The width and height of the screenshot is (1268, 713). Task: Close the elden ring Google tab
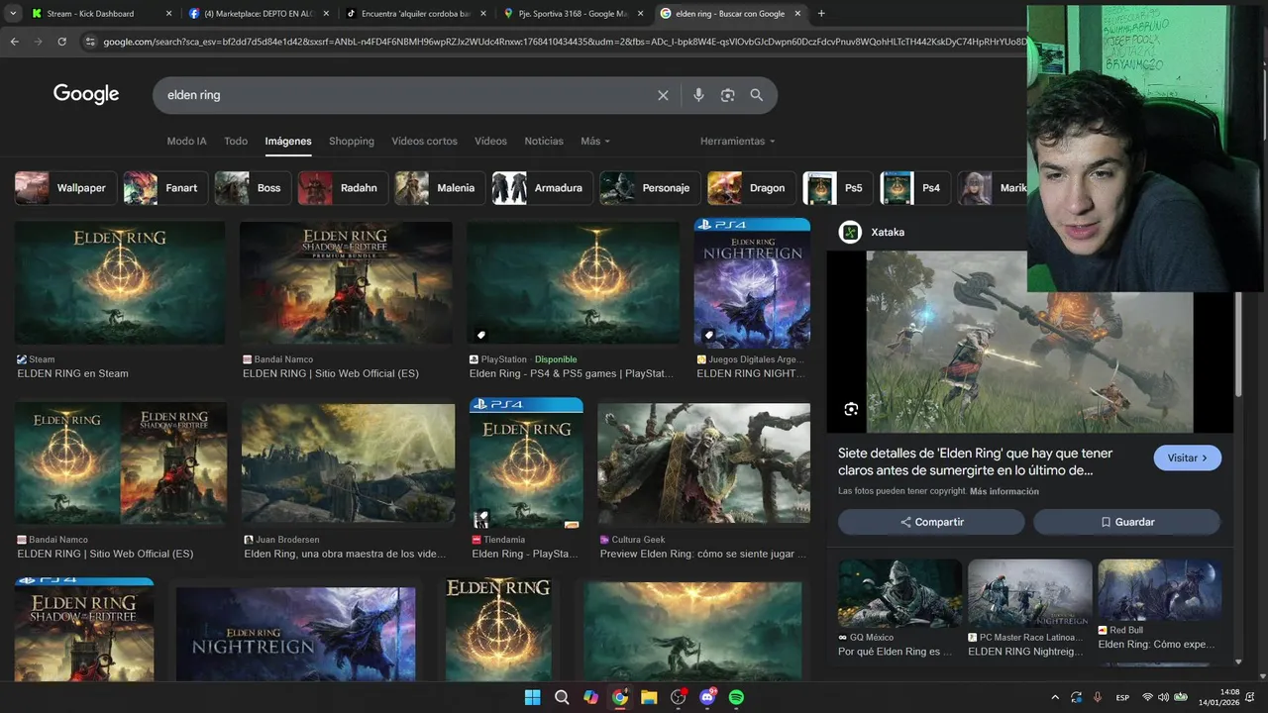[x=797, y=14]
